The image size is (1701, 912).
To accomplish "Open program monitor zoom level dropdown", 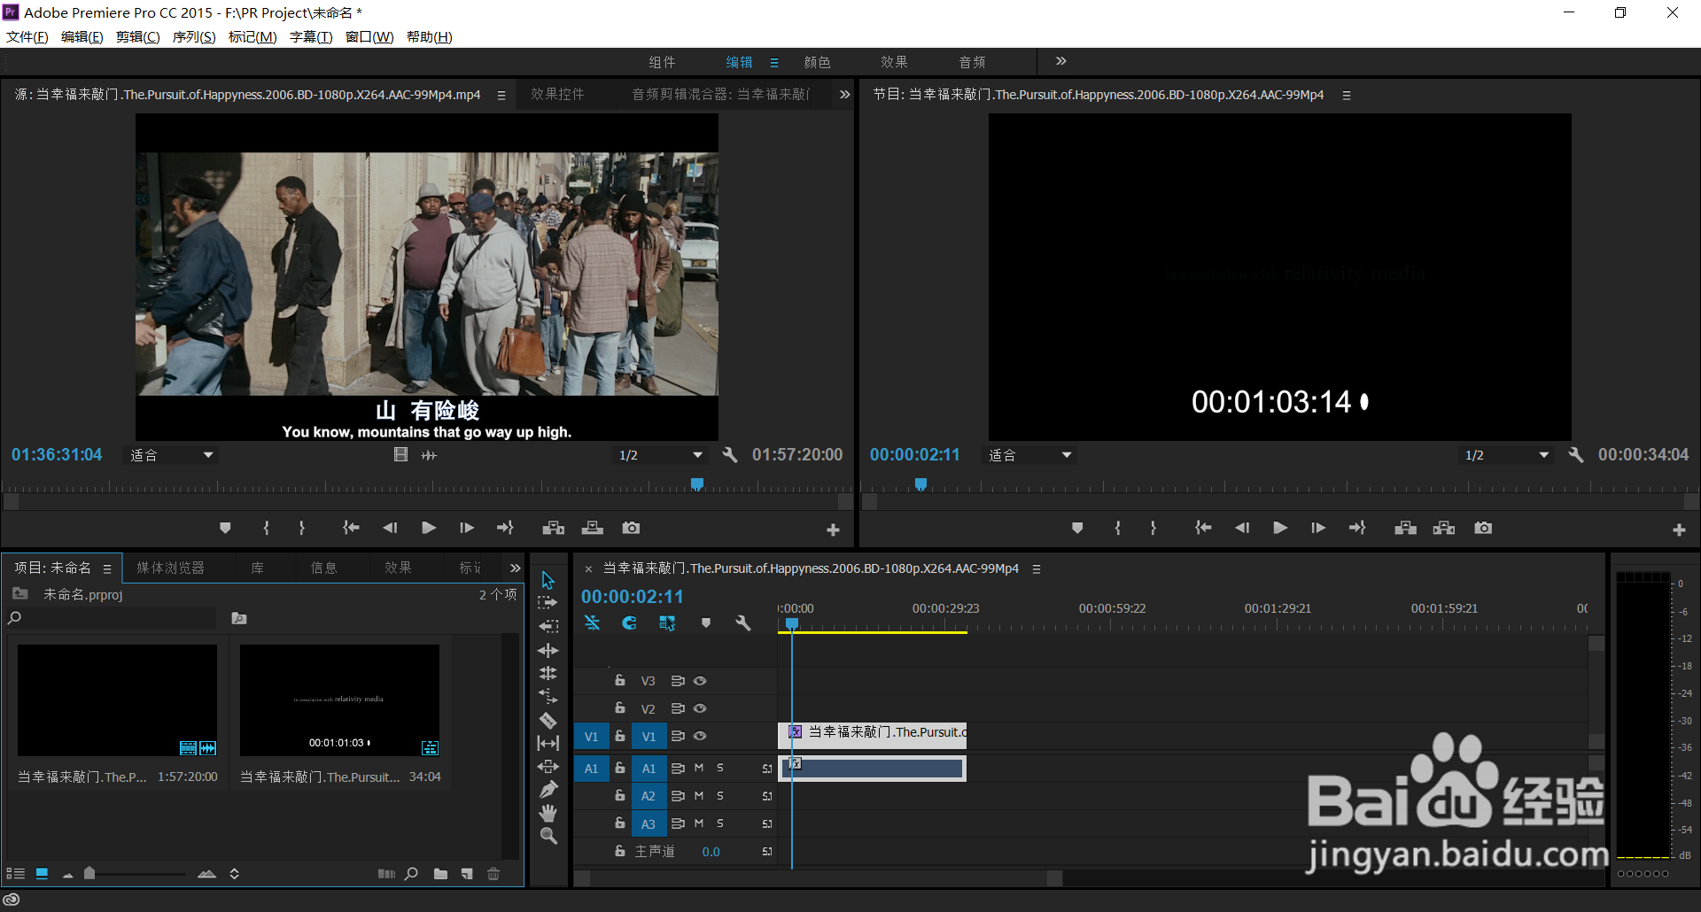I will (x=1030, y=455).
